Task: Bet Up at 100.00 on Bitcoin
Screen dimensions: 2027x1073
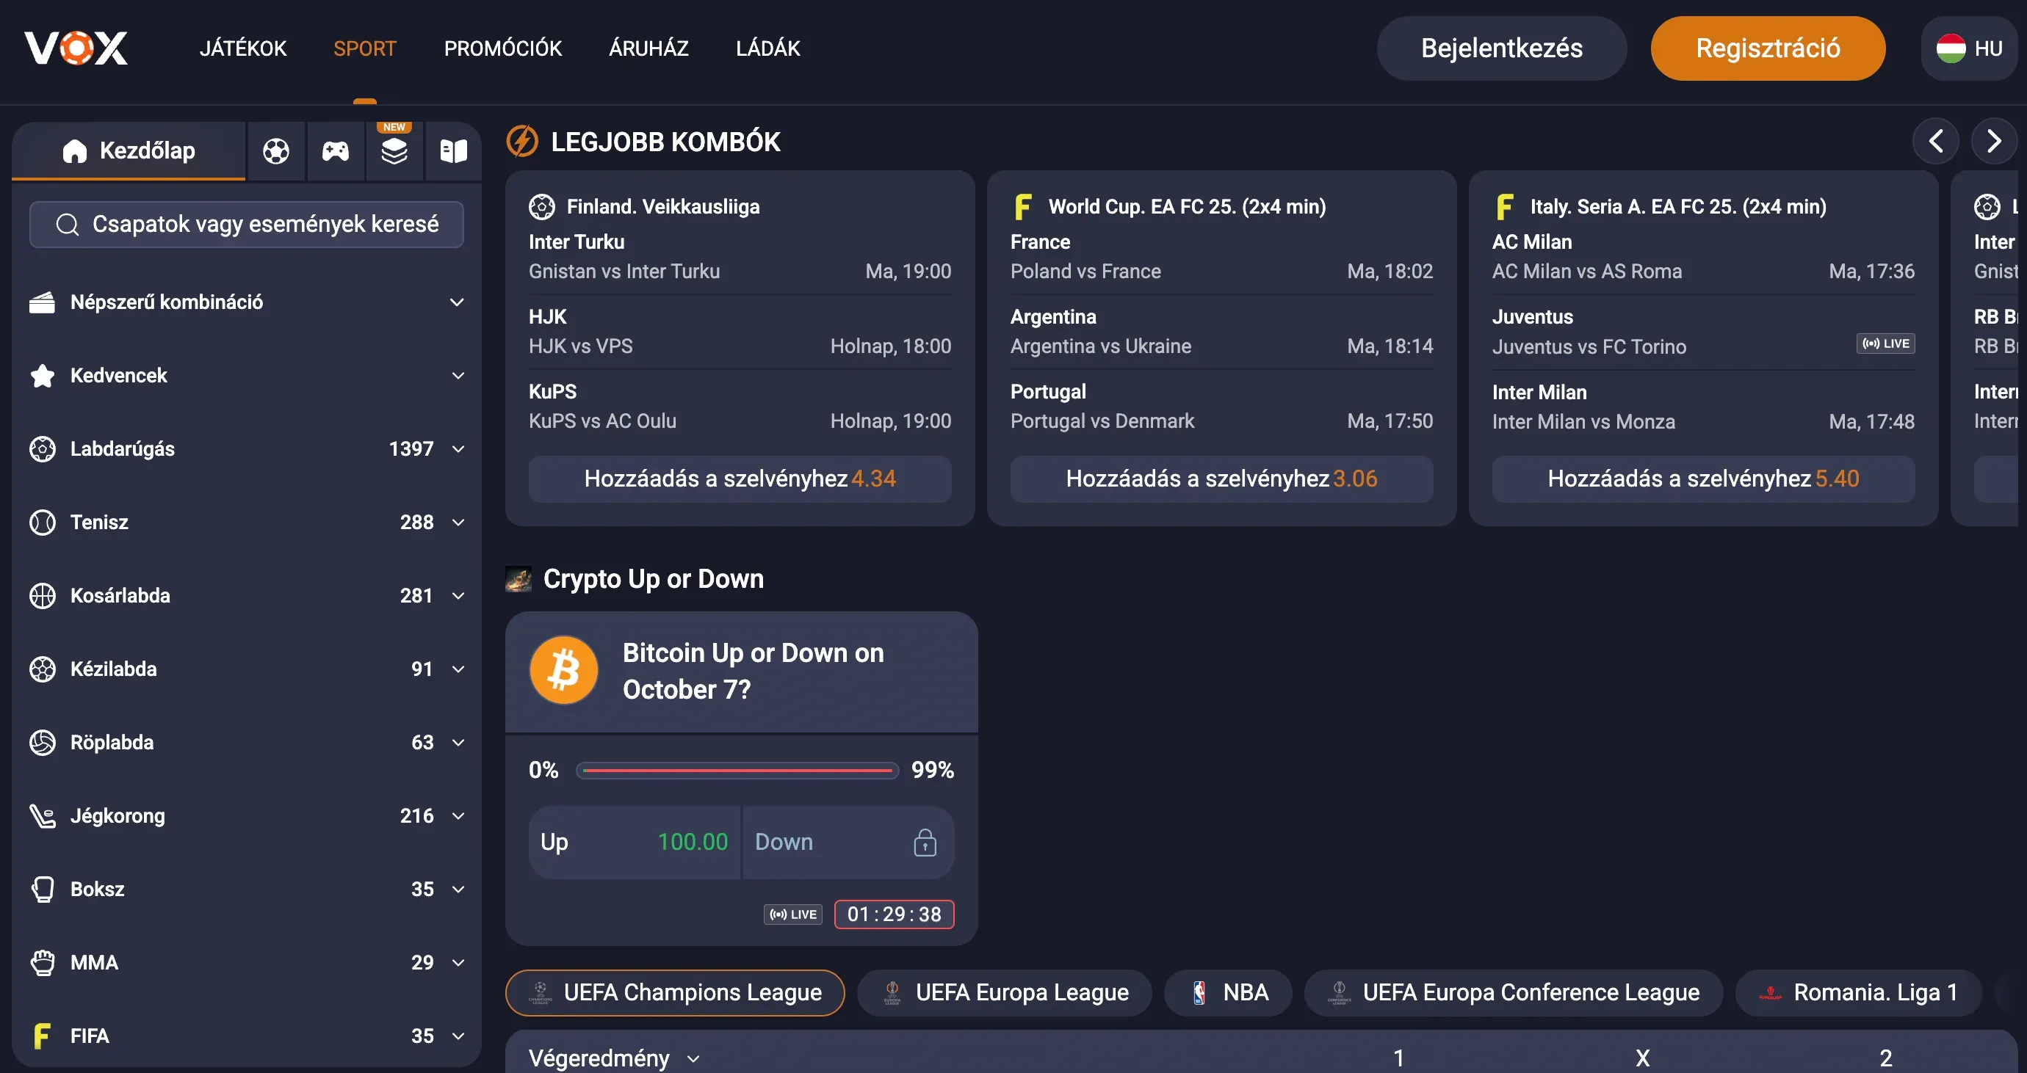Action: [x=635, y=842]
